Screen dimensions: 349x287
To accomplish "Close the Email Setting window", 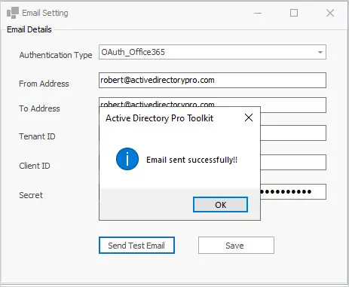I will pos(330,13).
